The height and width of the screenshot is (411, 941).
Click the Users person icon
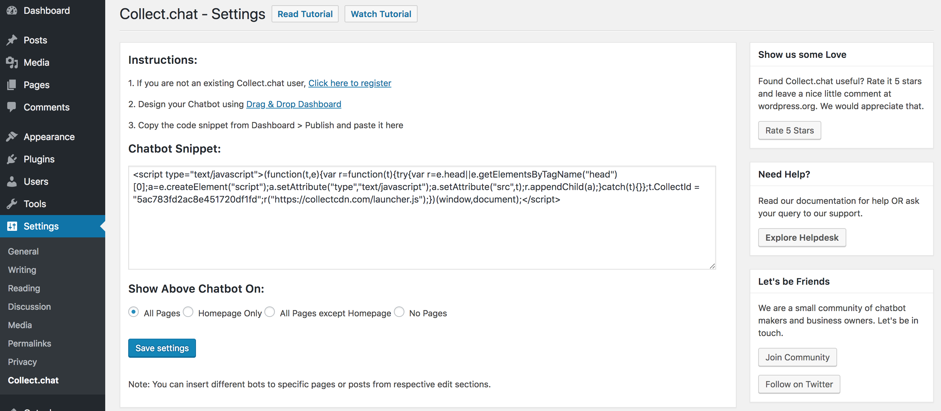pos(12,181)
